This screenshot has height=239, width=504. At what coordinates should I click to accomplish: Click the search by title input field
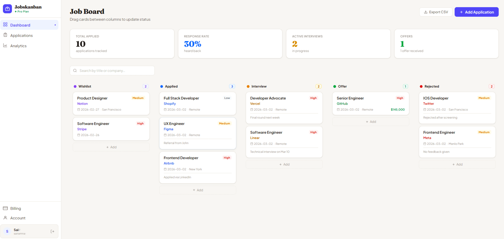112,71
